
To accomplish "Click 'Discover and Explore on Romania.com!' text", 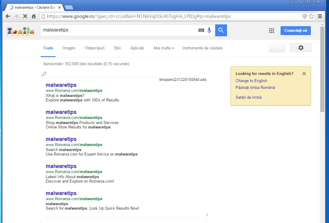I will 80,181.
